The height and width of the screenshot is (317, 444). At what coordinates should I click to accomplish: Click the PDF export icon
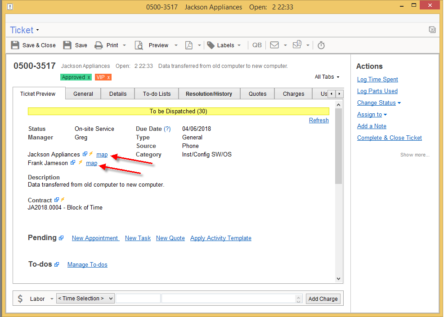pyautogui.click(x=189, y=45)
